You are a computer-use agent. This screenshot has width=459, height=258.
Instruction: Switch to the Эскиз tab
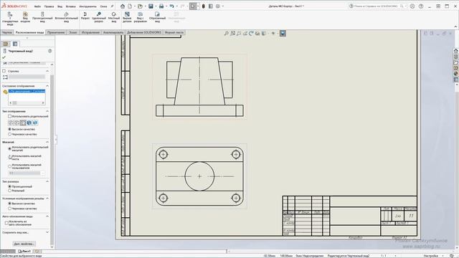pyautogui.click(x=73, y=32)
